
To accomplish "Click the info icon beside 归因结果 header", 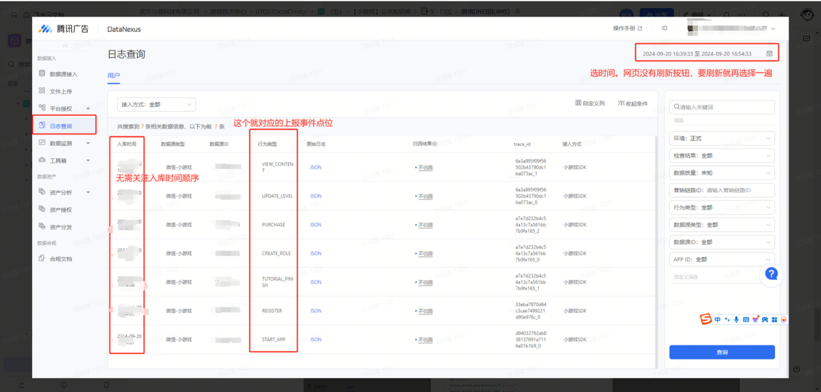I will 435,144.
